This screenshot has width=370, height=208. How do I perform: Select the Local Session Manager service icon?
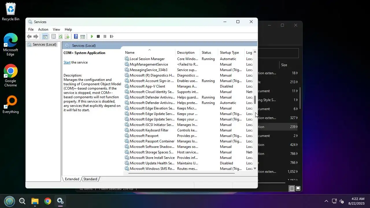tap(127, 59)
